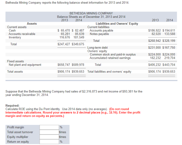This screenshot has height=145, width=182.
Task: Click the Notes payable label
Action: (x=99, y=34)
